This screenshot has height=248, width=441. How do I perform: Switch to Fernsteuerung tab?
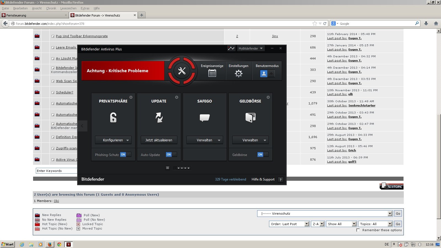tap(34, 15)
